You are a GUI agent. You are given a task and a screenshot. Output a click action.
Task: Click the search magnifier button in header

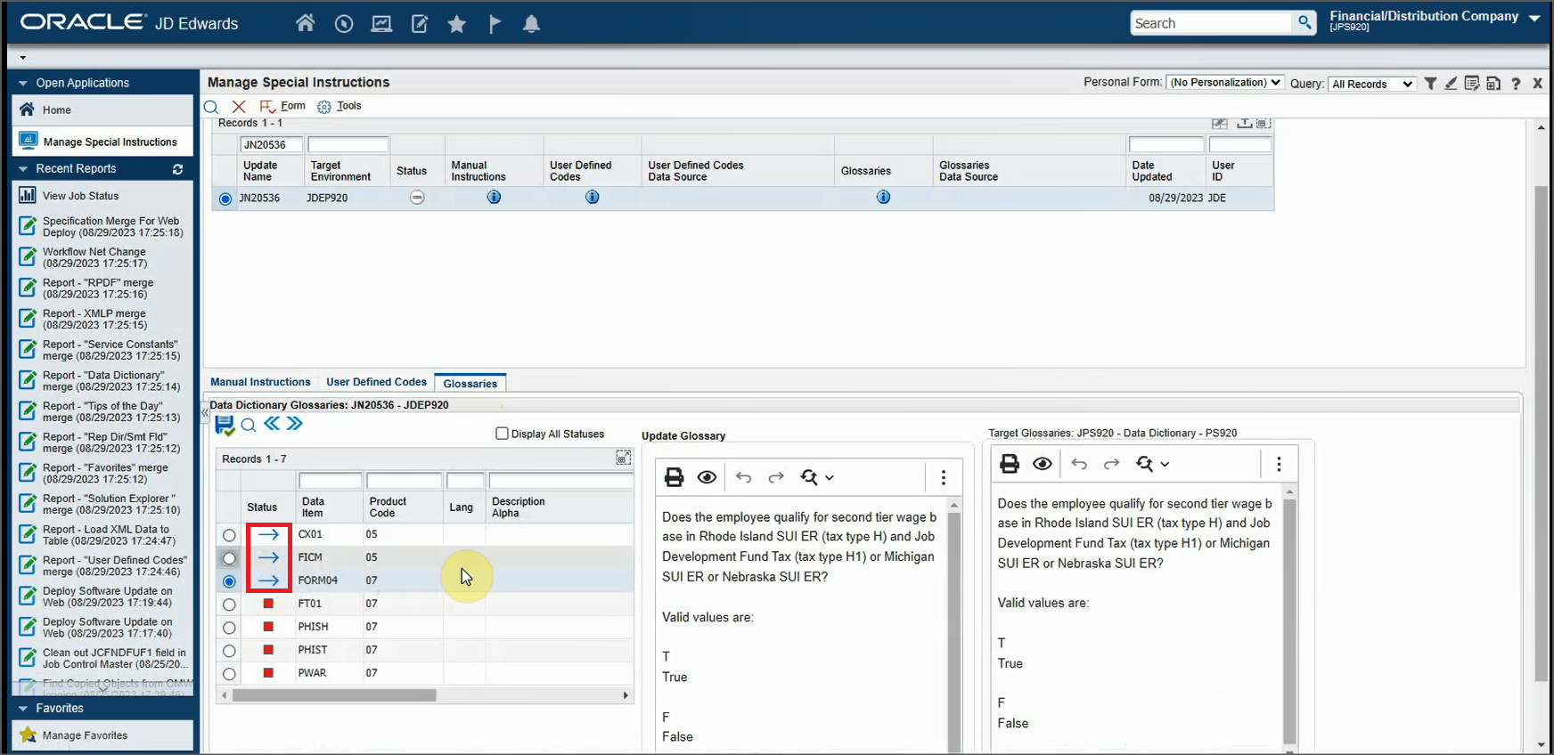coord(1305,22)
